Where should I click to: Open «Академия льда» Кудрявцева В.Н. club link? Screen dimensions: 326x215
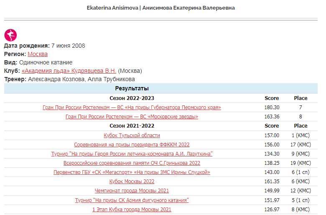(x=69, y=71)
